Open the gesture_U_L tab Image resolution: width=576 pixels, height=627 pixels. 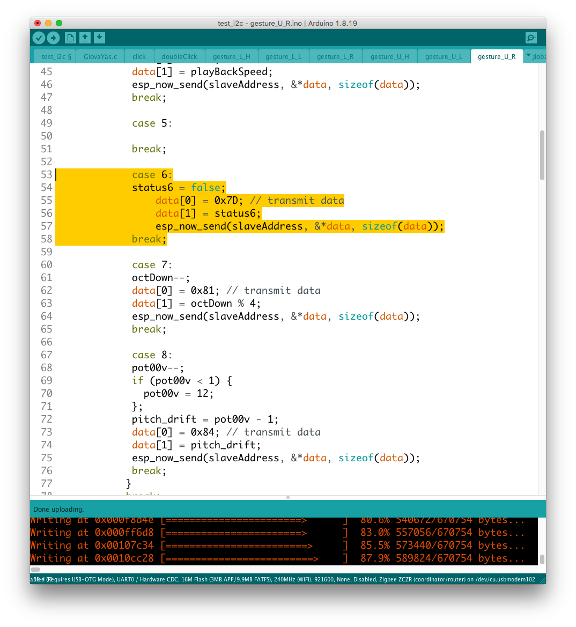point(444,56)
